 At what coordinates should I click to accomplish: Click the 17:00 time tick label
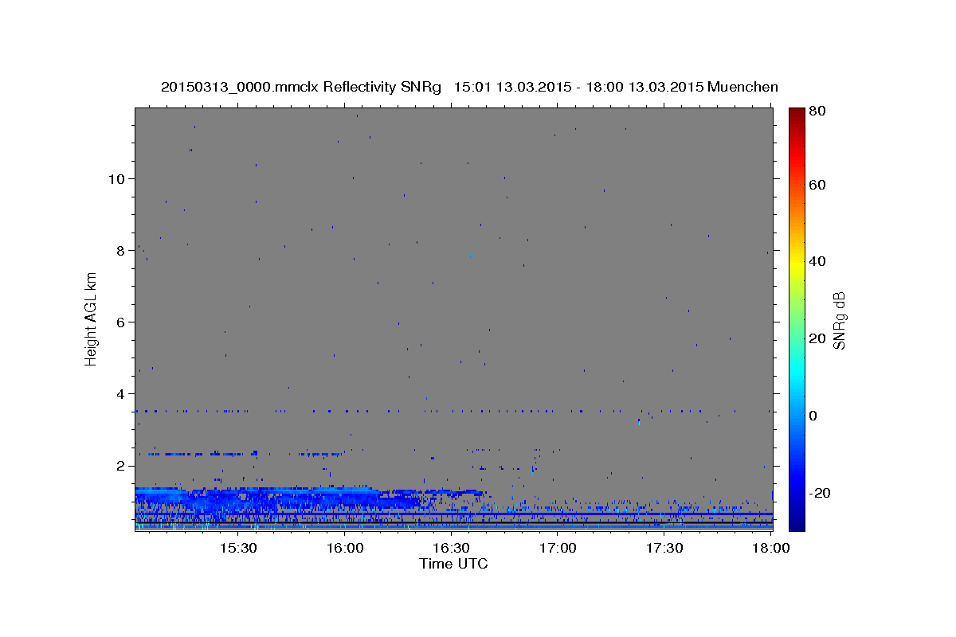(x=558, y=549)
